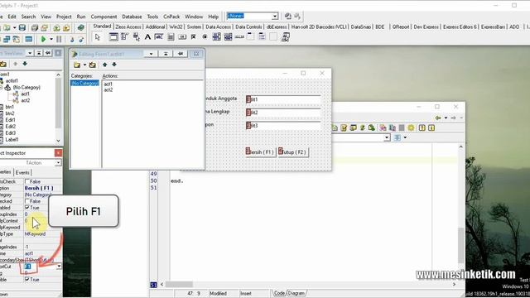Open the Component menu
Viewport: 530px width, 298px height.
click(104, 17)
